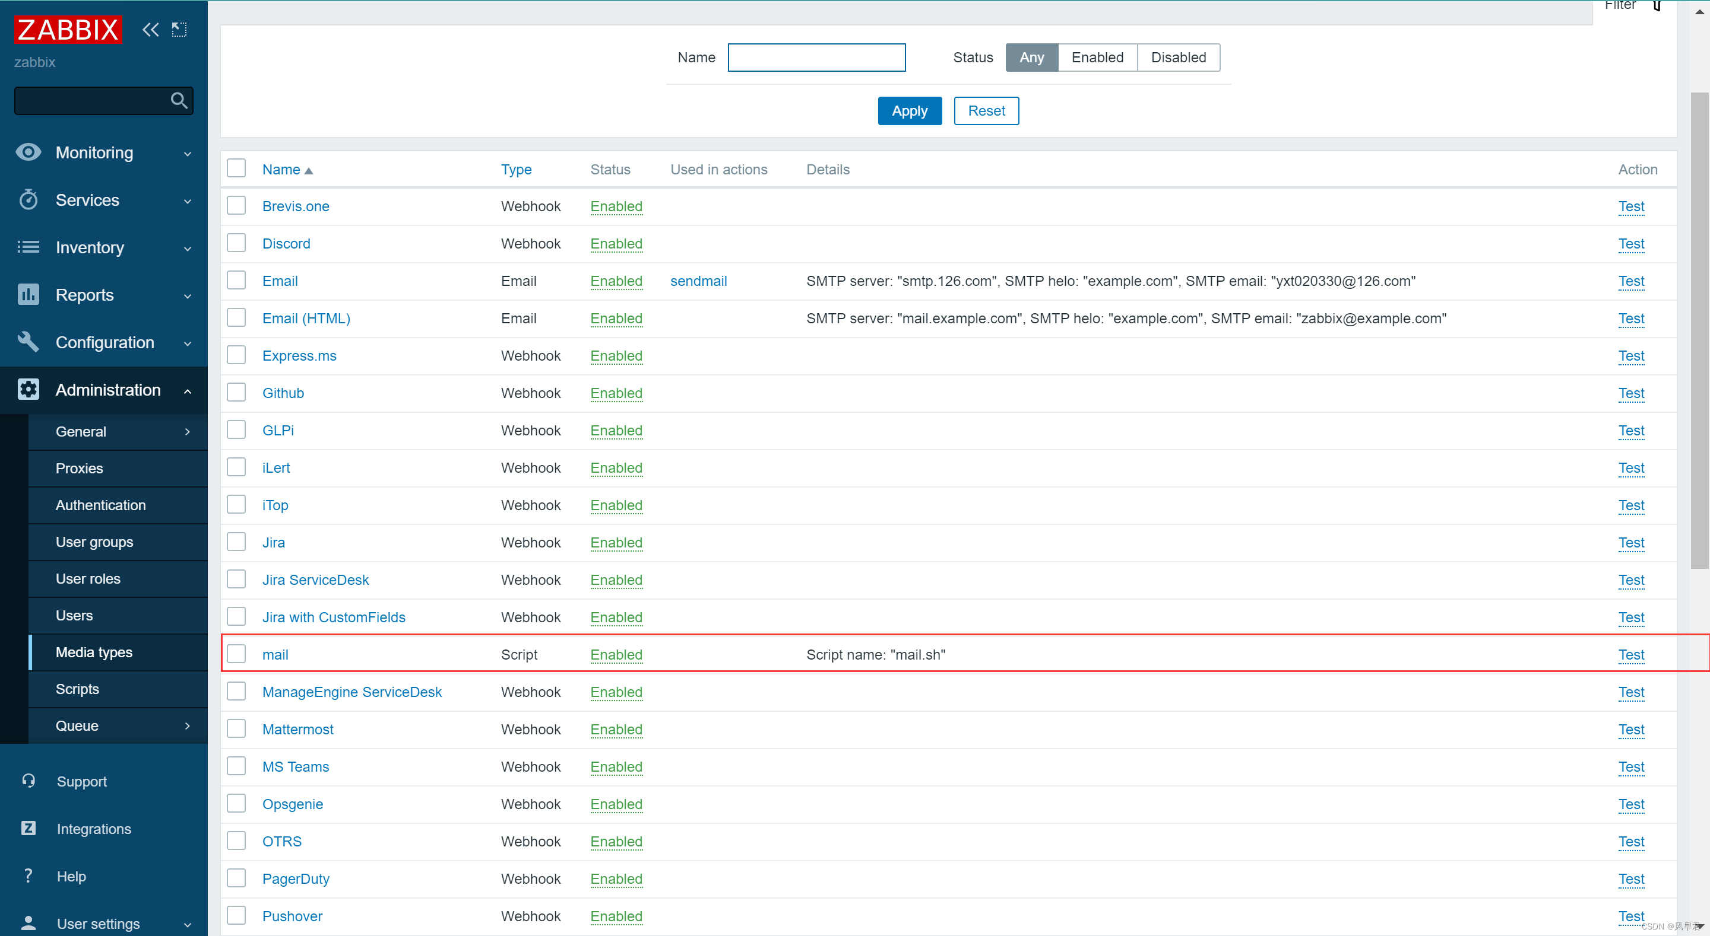Open Monitoring via the eye icon
Screen dimensions: 1710x936
tap(28, 152)
